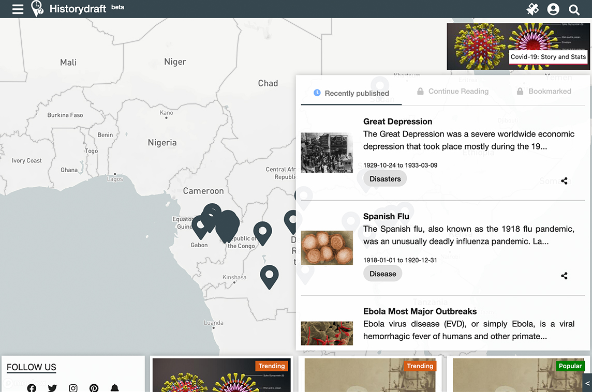Open search with the magnifier icon
This screenshot has height=392, width=592.
coord(574,9)
